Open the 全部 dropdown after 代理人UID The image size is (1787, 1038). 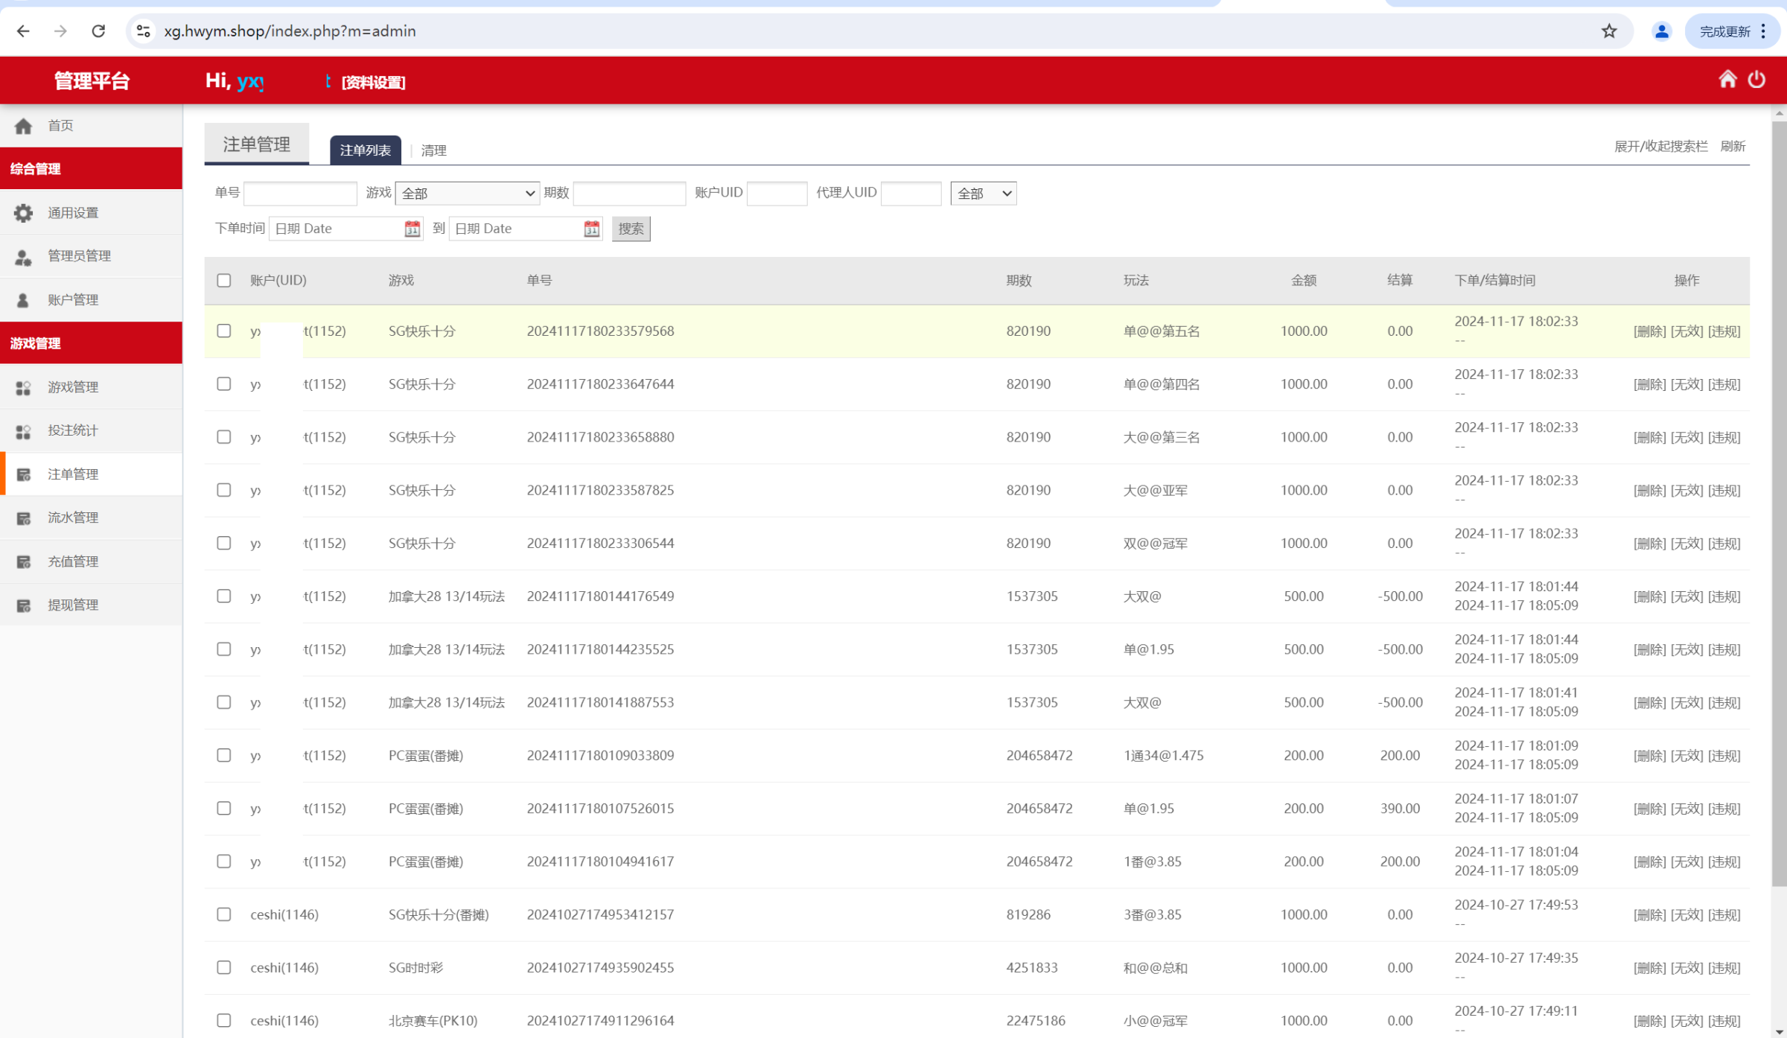coord(983,194)
